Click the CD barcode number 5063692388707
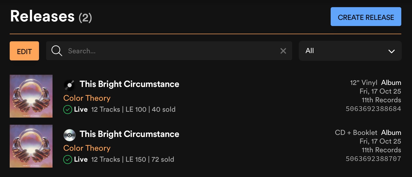The width and height of the screenshot is (412, 177). click(x=373, y=159)
